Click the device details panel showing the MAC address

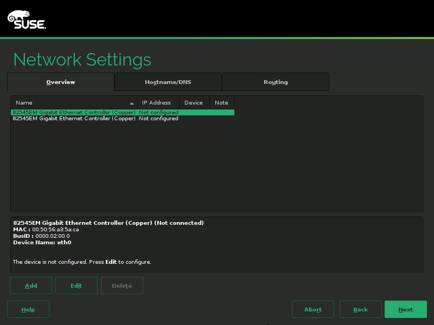(217, 244)
